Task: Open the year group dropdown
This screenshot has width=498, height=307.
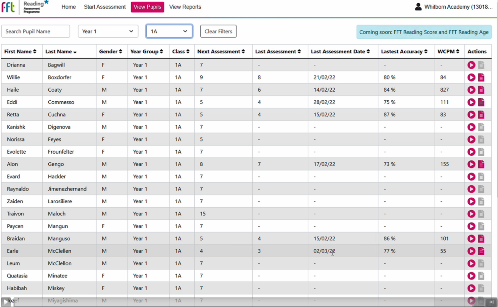Action: [x=108, y=31]
